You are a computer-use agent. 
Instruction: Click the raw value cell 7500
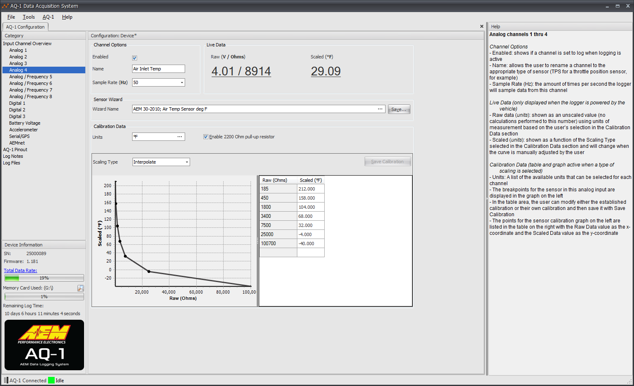point(278,225)
